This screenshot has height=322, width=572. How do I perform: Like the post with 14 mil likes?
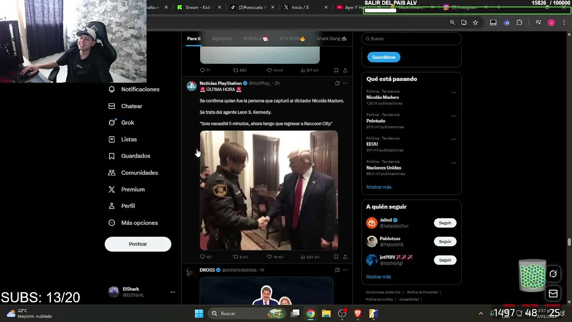click(x=274, y=70)
